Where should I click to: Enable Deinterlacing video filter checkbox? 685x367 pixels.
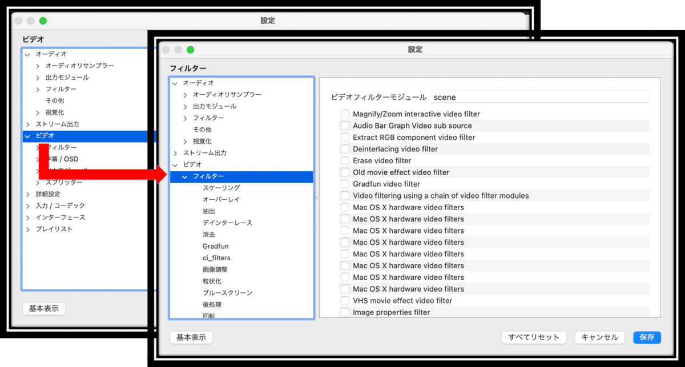345,149
